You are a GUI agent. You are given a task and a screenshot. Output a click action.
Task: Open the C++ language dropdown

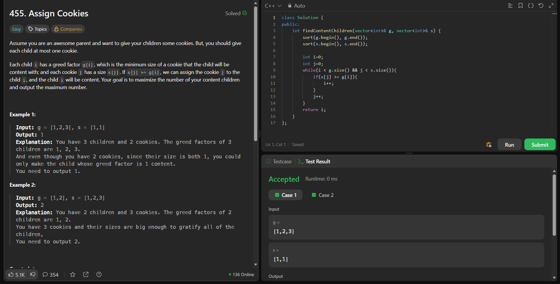tap(273, 6)
